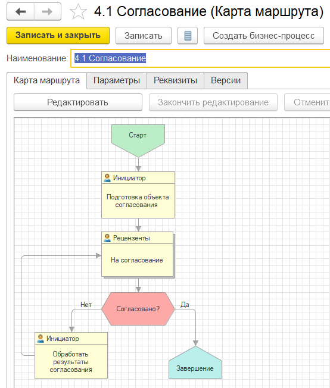The height and width of the screenshot is (388, 330).
Task: Switch to the Параметры tab
Action: tap(117, 80)
